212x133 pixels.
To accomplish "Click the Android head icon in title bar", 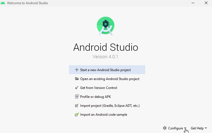I will (x=3, y=3).
